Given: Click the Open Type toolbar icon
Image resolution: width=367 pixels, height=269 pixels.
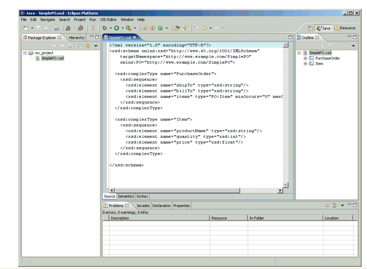Looking at the screenshot, I should pos(177,28).
